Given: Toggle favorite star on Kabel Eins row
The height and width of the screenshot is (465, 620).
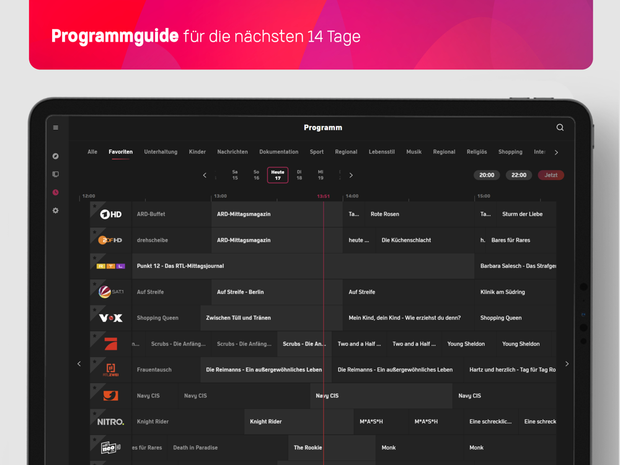Looking at the screenshot, I should (x=94, y=388).
